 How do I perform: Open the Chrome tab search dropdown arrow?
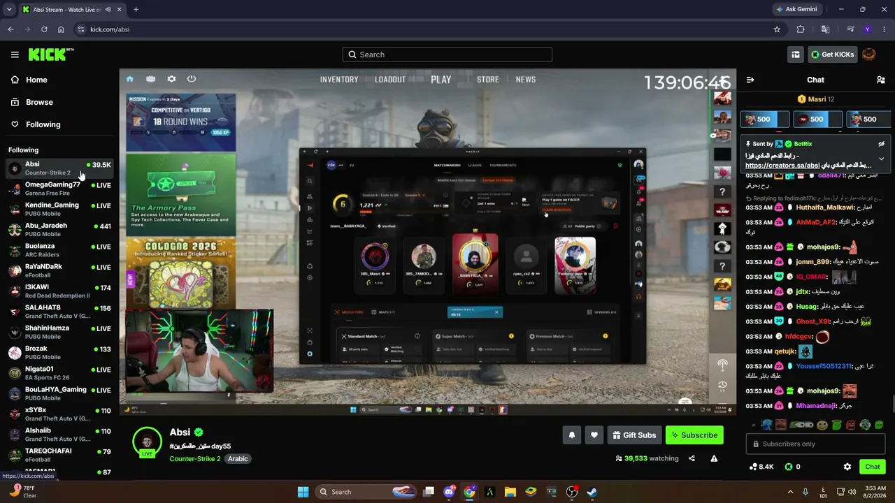click(8, 9)
